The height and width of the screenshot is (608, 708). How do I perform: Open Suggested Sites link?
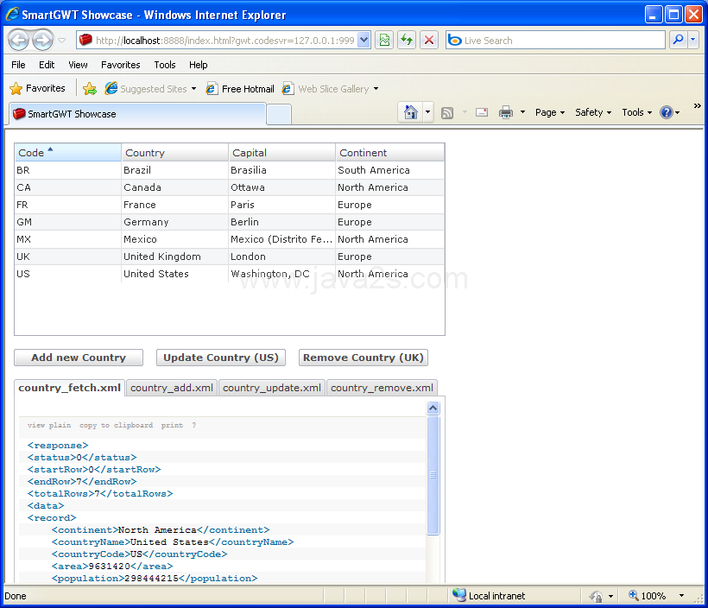click(x=151, y=89)
